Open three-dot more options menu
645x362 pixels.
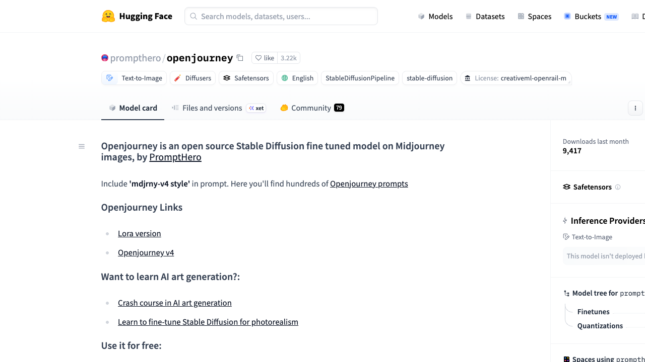635,108
